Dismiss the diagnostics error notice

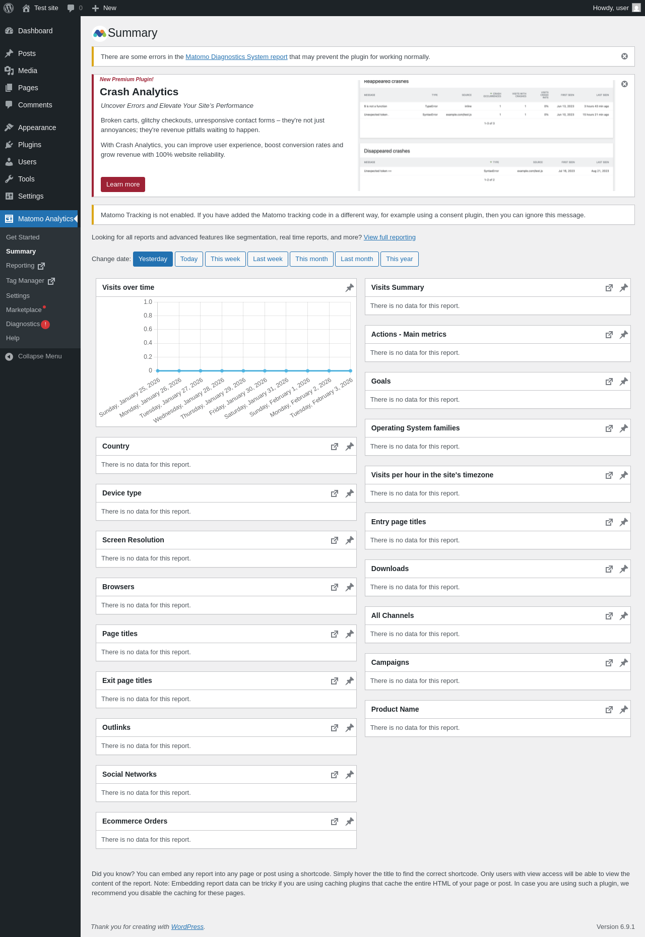(624, 56)
